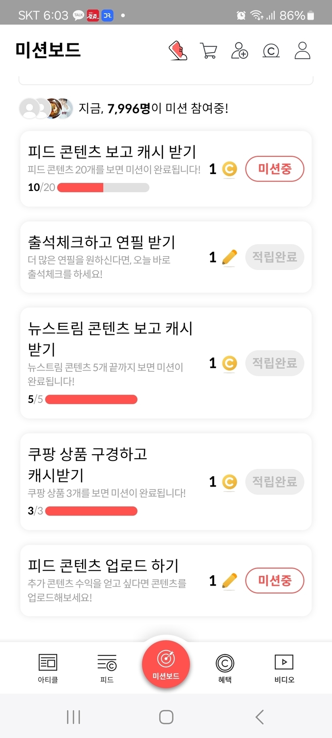Go to the 비디오 tab
Image resolution: width=332 pixels, height=738 pixels.
click(x=284, y=668)
